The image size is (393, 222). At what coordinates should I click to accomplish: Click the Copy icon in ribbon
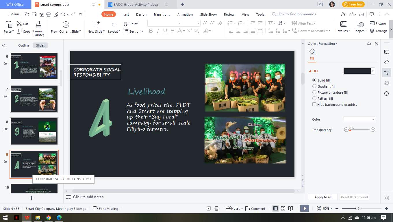[x=19, y=31]
